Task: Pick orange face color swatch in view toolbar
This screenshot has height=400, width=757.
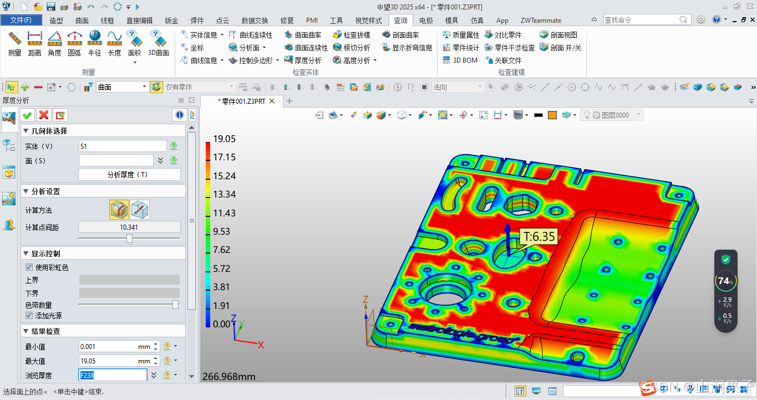Action: pyautogui.click(x=552, y=115)
